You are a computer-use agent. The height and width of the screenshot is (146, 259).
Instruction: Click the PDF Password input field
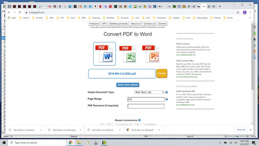click(146, 106)
